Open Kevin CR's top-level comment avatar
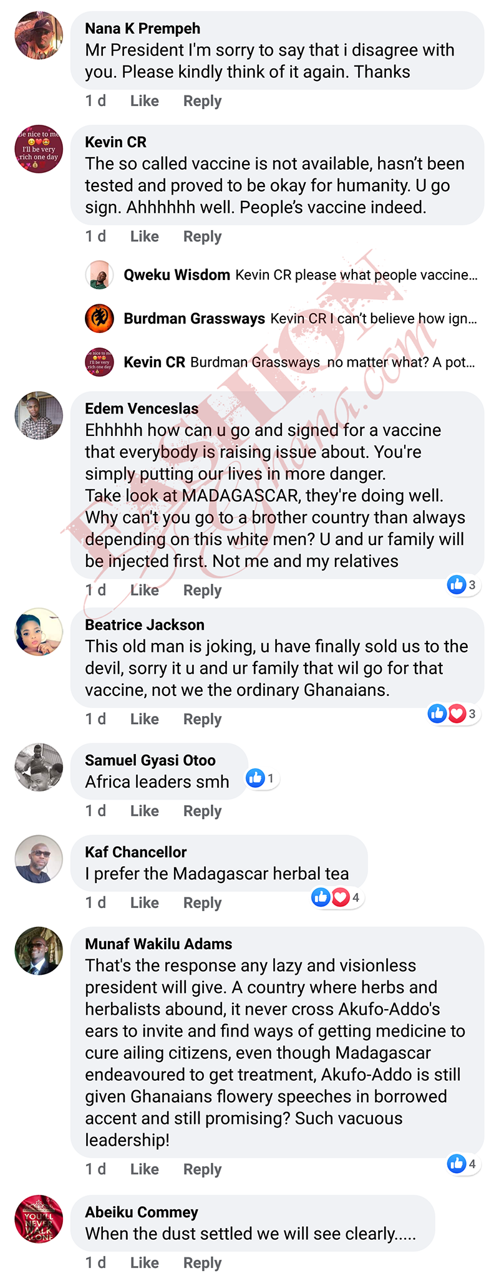Screen dimensions: 499x1286 point(39,149)
